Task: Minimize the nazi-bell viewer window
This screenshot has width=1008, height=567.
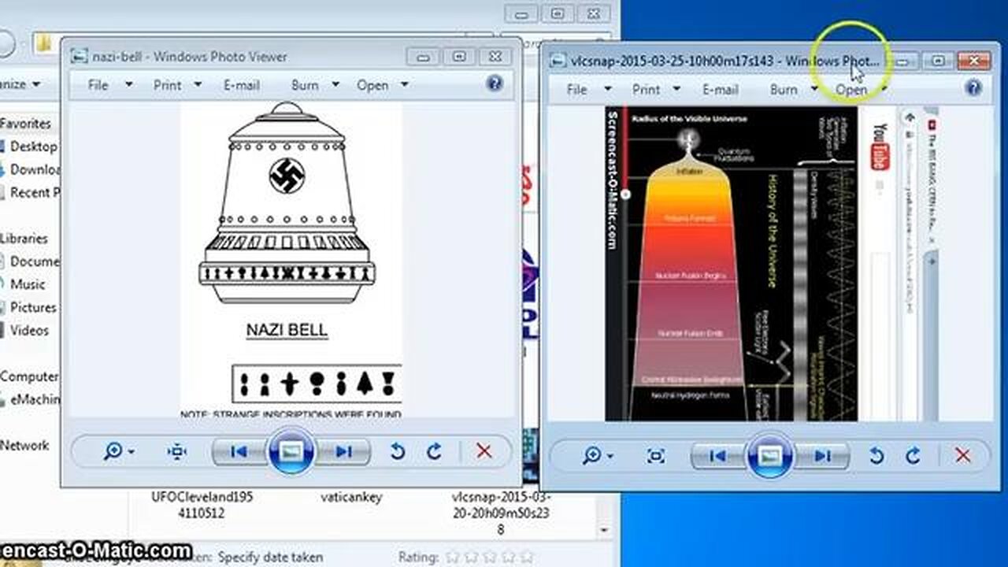Action: [423, 56]
